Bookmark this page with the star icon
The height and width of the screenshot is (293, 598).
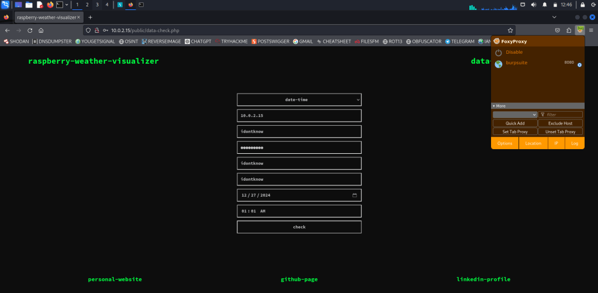point(510,30)
